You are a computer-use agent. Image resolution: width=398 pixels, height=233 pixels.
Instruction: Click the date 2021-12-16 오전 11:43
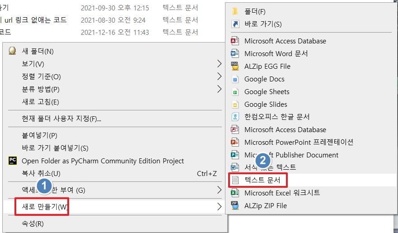coord(115,32)
